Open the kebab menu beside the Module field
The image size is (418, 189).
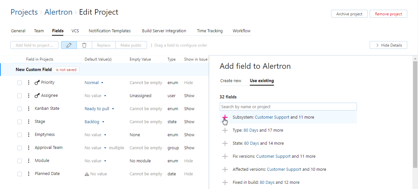pyautogui.click(x=28, y=160)
